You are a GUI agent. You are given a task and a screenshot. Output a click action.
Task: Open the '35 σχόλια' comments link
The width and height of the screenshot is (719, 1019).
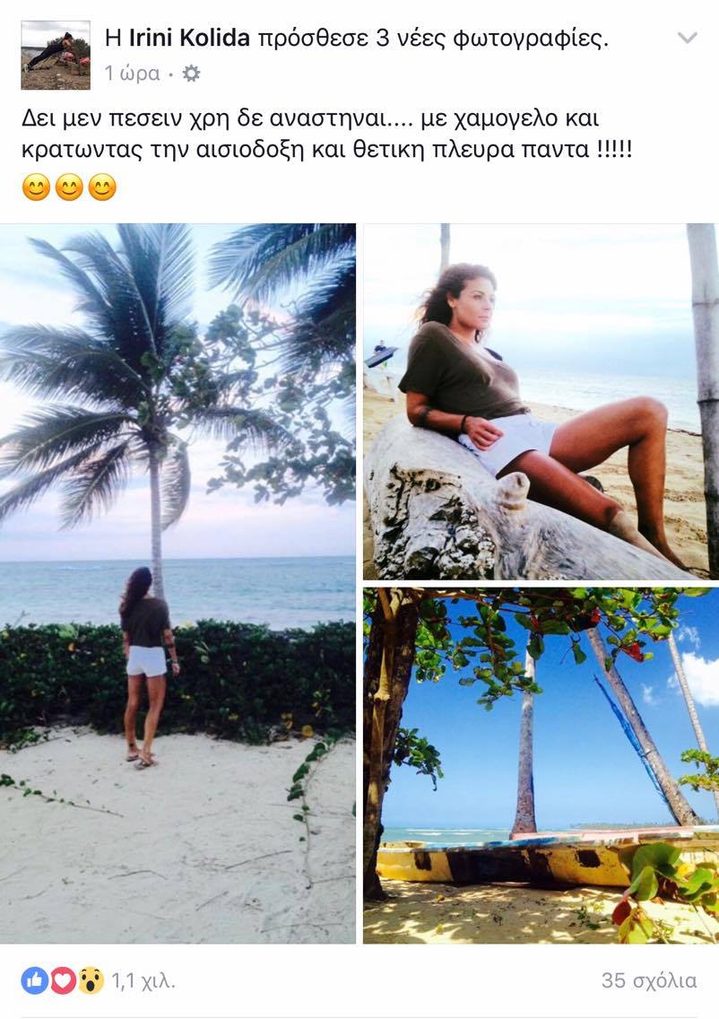point(649,980)
